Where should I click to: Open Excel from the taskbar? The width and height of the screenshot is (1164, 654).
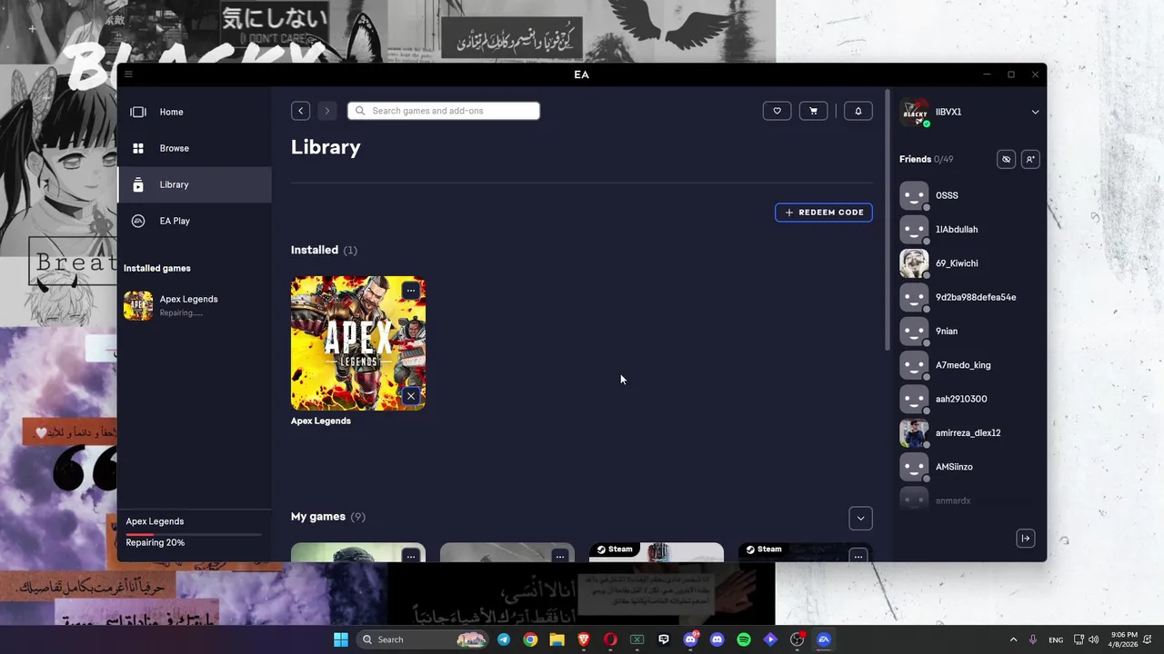(637, 639)
